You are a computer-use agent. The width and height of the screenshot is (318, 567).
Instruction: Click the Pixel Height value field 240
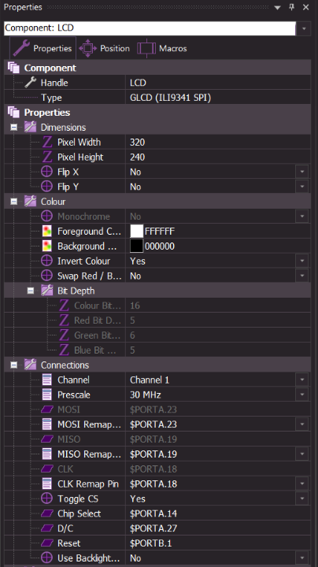(218, 157)
